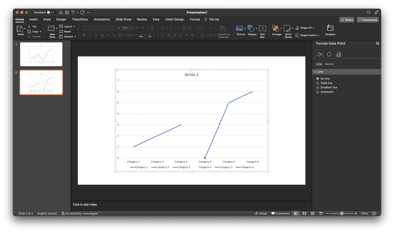Select Effects pentagon icon in Format pane
This screenshot has width=394, height=233.
pos(329,54)
